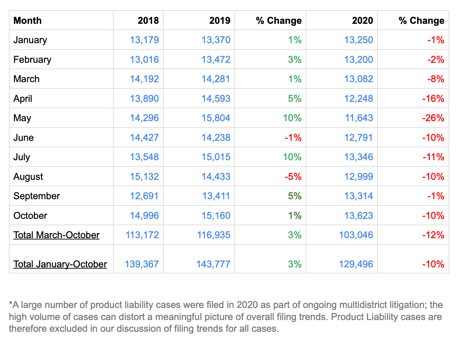Select the 143,777 total for 2019

pyautogui.click(x=213, y=264)
